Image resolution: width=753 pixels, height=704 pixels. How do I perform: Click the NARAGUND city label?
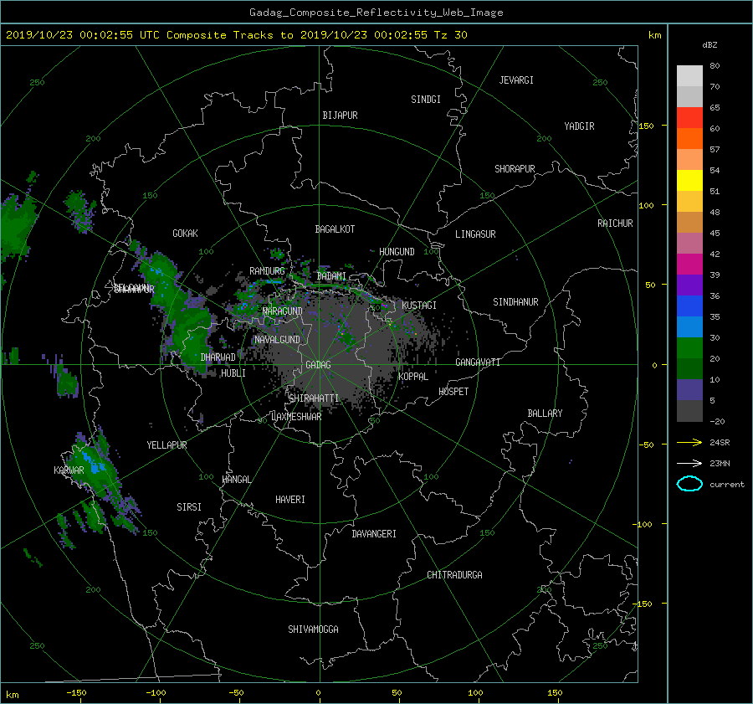pyautogui.click(x=283, y=311)
